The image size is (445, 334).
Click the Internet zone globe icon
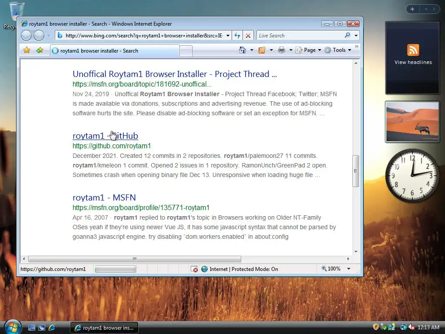(x=204, y=269)
